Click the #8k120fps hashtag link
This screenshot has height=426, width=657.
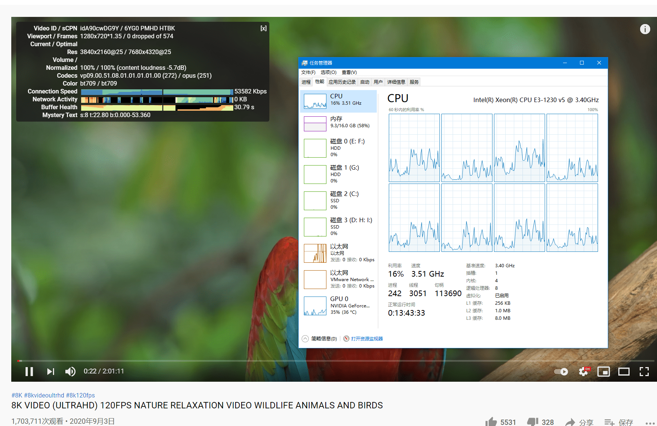[81, 395]
